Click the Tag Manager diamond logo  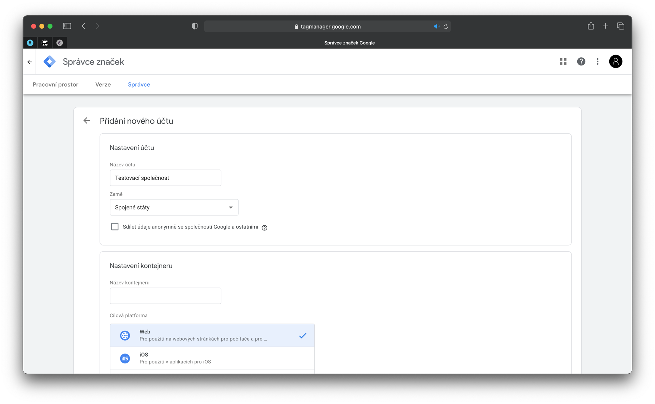[x=50, y=62]
